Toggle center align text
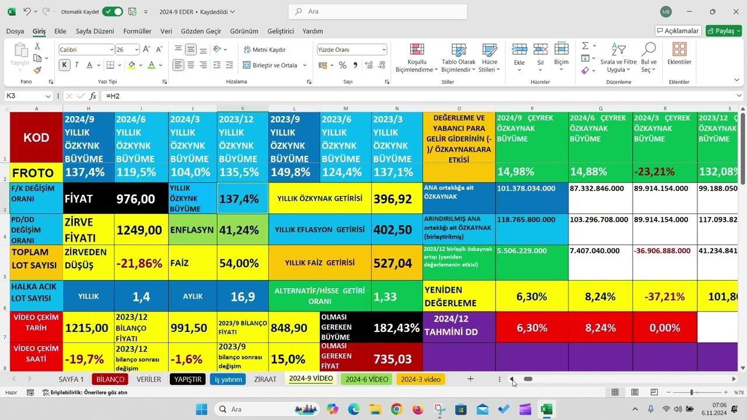The height and width of the screenshot is (420, 747). 191,65
